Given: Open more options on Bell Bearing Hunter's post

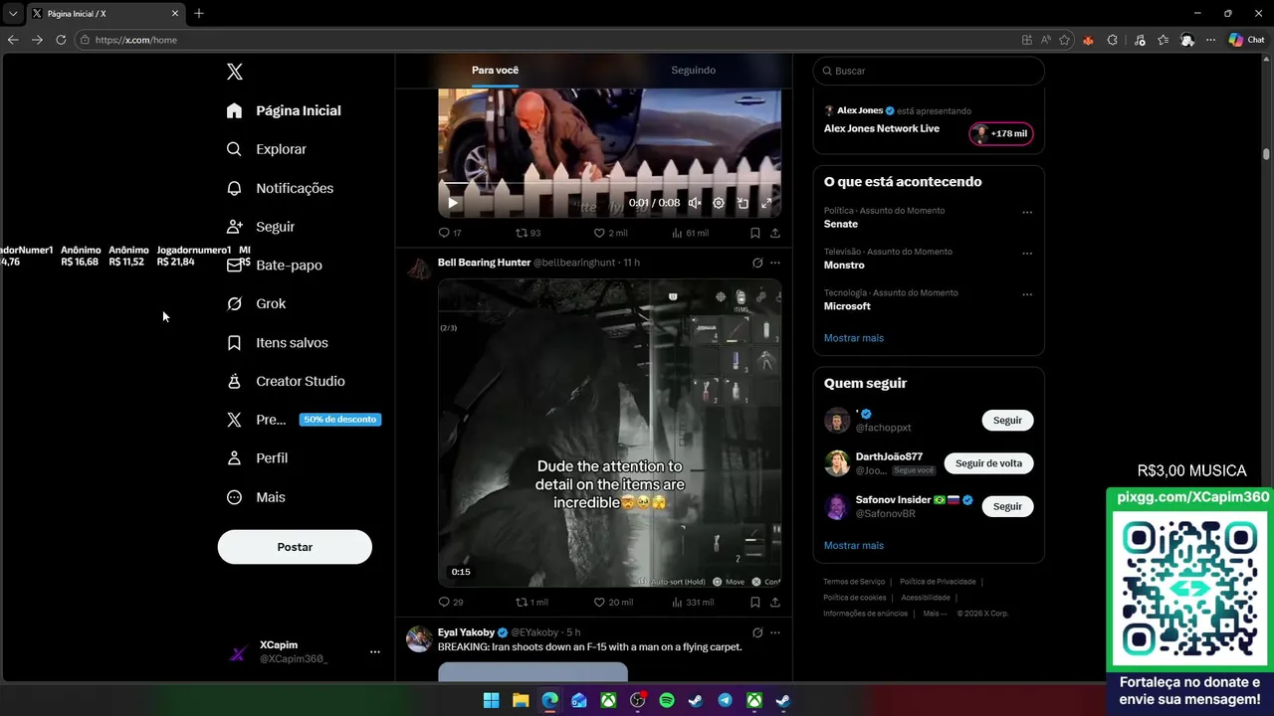Looking at the screenshot, I should pyautogui.click(x=775, y=263).
